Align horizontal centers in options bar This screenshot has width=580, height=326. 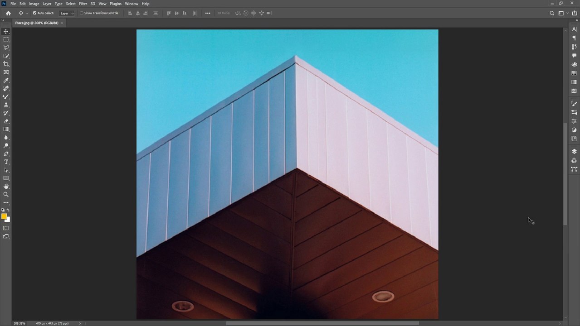[x=138, y=13]
